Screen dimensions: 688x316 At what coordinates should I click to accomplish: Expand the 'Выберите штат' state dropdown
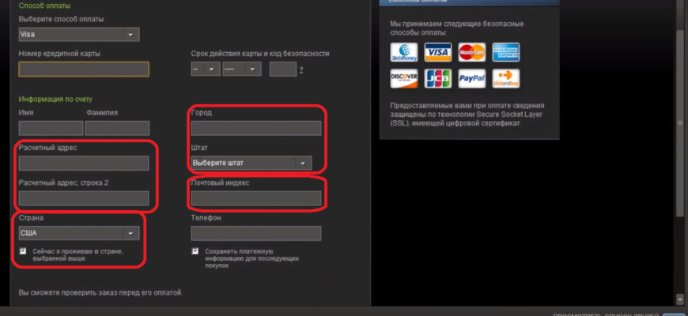pyautogui.click(x=251, y=163)
